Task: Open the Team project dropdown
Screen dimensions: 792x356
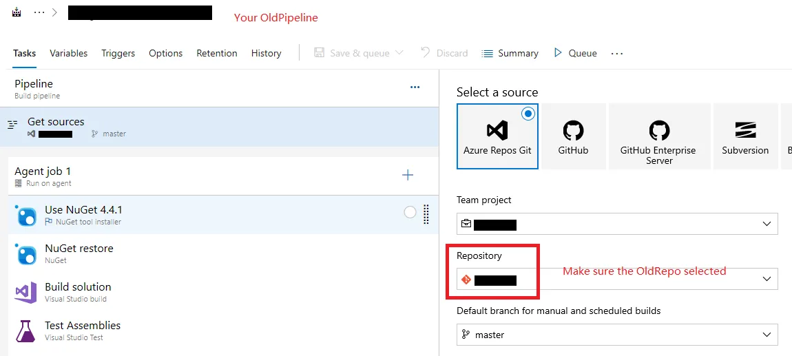Action: (x=617, y=224)
